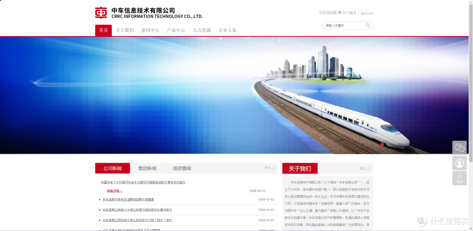The image size is (473, 231).
Task: Select the red carousel indicator dot
Action: tap(382, 144)
